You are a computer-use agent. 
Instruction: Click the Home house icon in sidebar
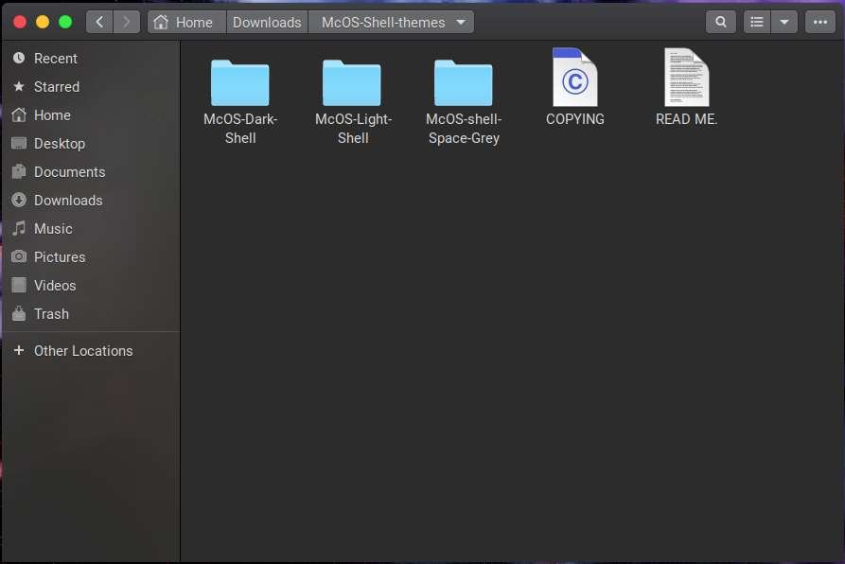[19, 115]
